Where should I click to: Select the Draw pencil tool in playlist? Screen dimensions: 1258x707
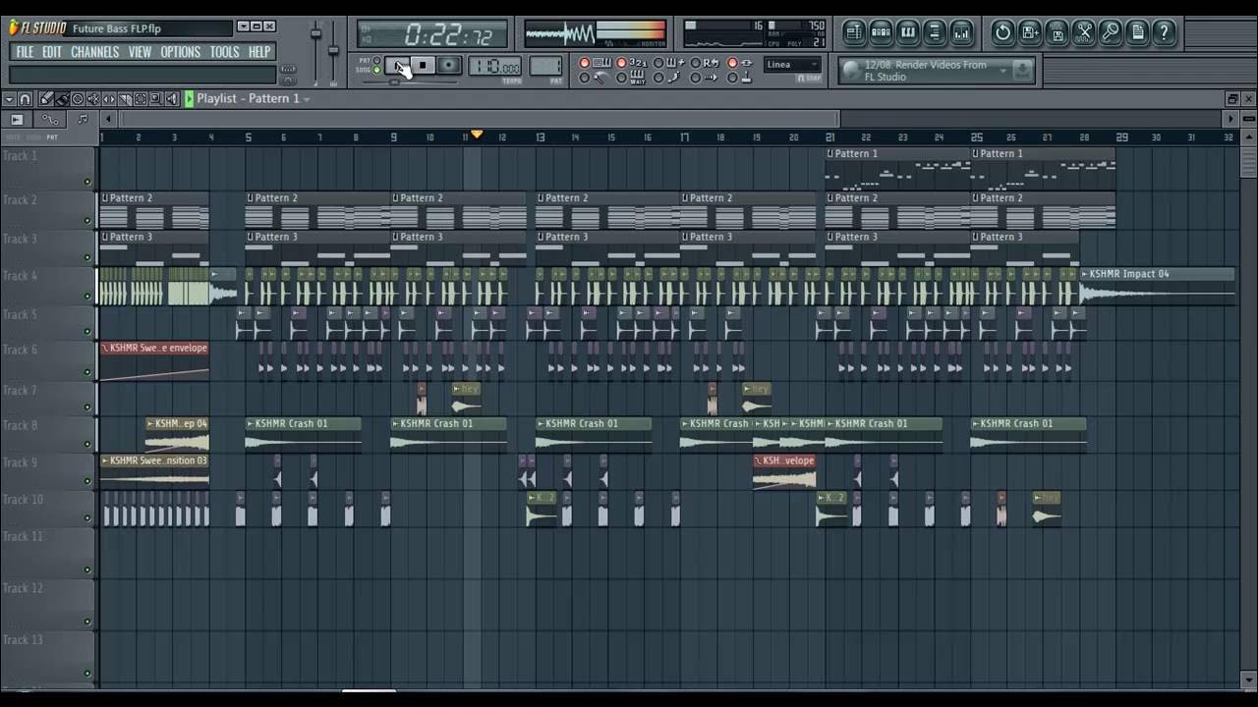[46, 99]
